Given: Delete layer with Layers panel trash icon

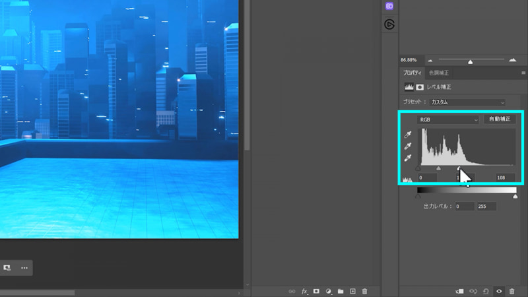Looking at the screenshot, I should (365, 291).
